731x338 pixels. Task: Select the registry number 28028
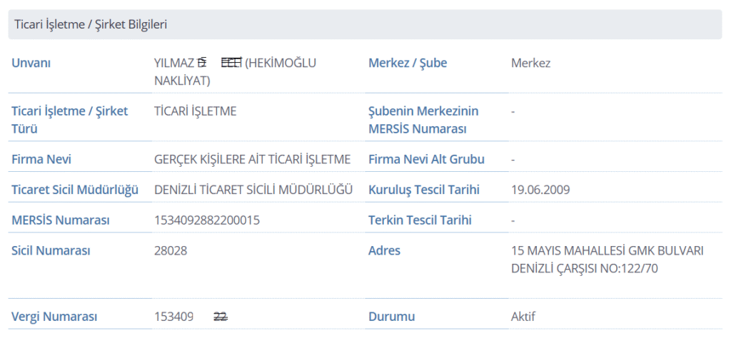point(171,250)
